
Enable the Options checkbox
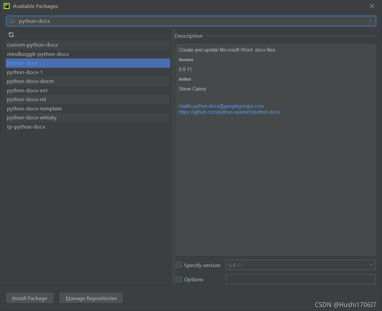click(178, 279)
